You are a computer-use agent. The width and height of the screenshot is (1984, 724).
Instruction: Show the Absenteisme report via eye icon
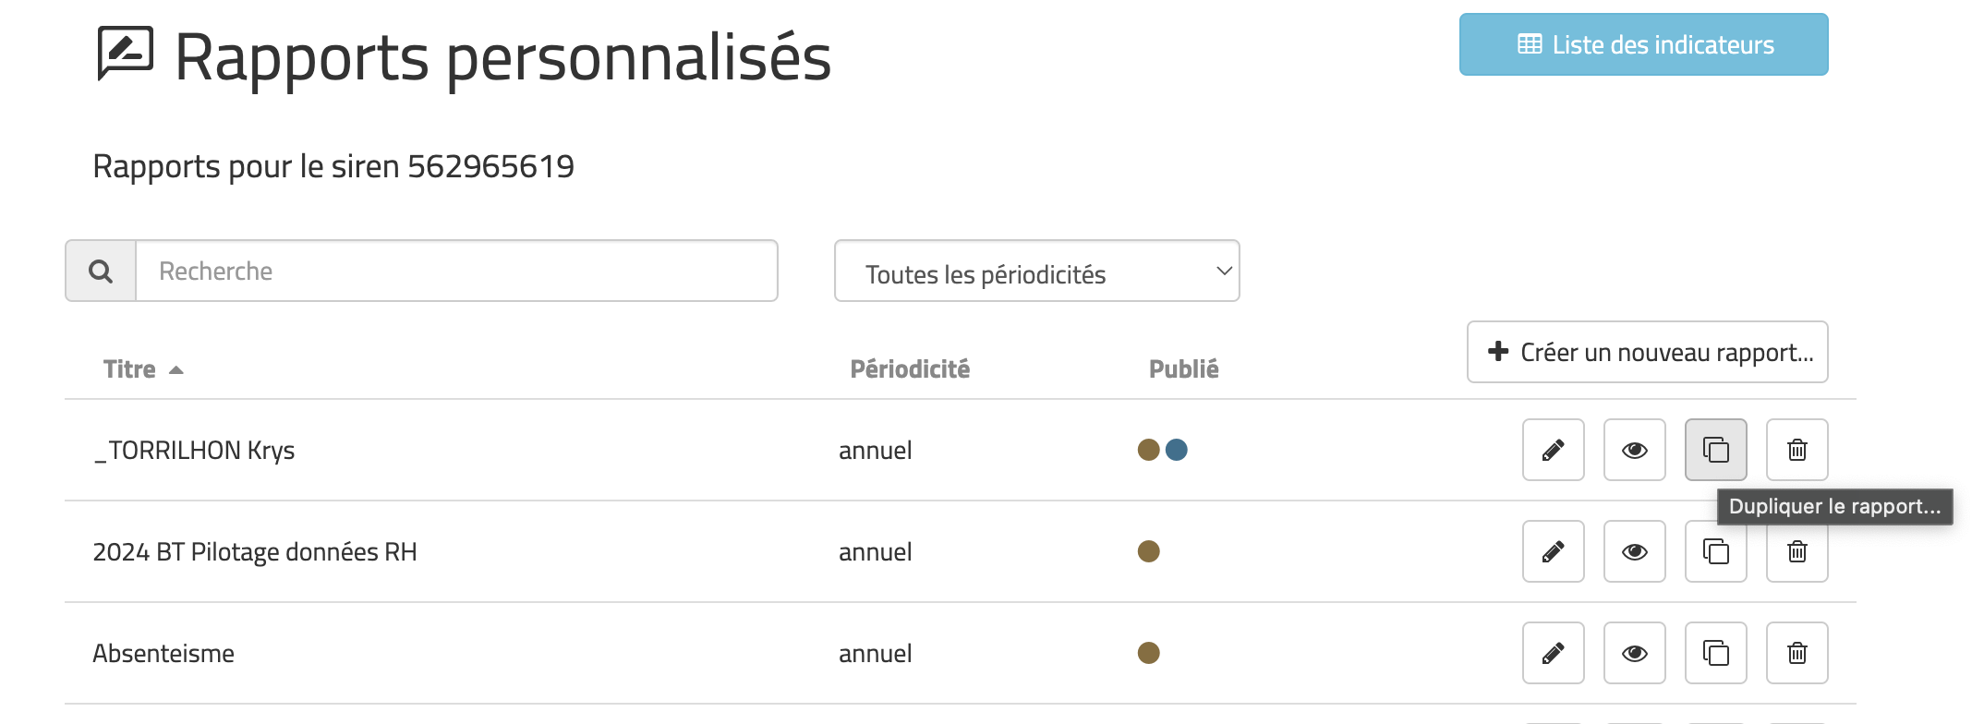[1634, 653]
